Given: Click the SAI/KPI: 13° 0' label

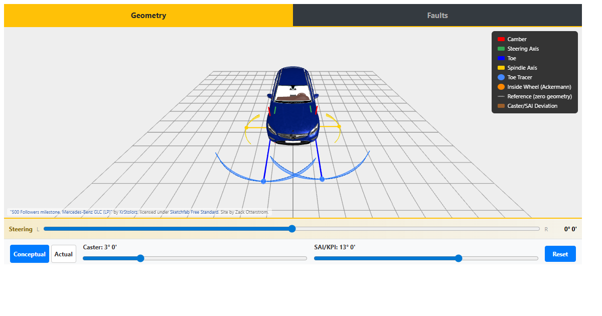Looking at the screenshot, I should click(335, 247).
